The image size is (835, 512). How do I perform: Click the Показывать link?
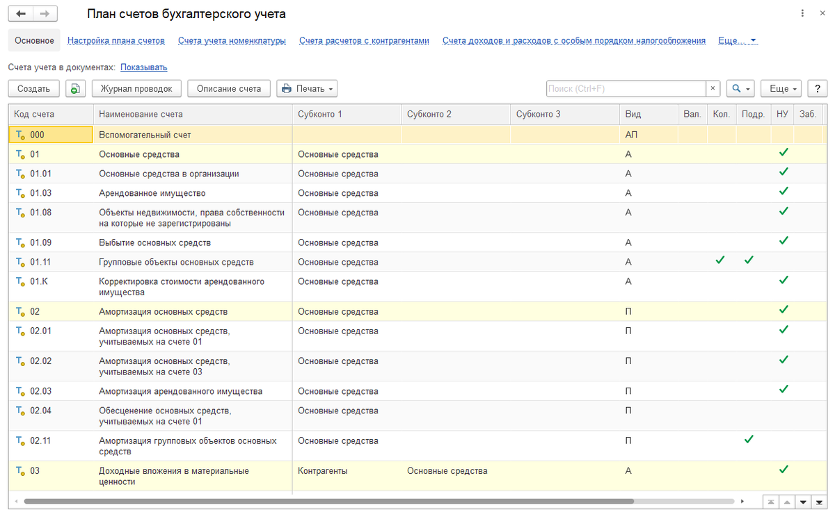144,67
